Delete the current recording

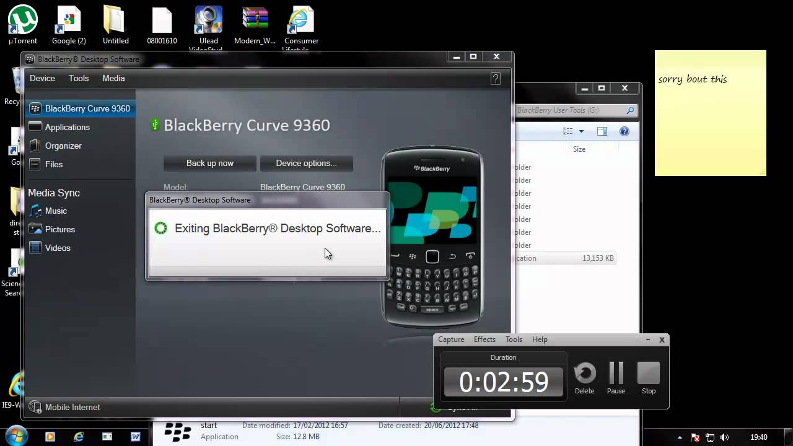pos(584,378)
